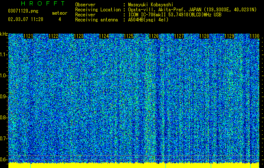Click the Observer label
The width and height of the screenshot is (264, 168).
(85, 5)
